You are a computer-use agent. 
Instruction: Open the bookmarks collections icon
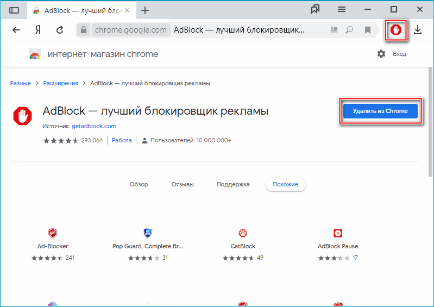click(315, 10)
